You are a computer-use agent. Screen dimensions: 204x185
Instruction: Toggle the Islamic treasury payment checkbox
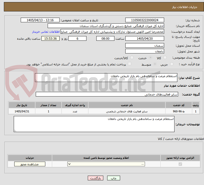(x=130, y=64)
